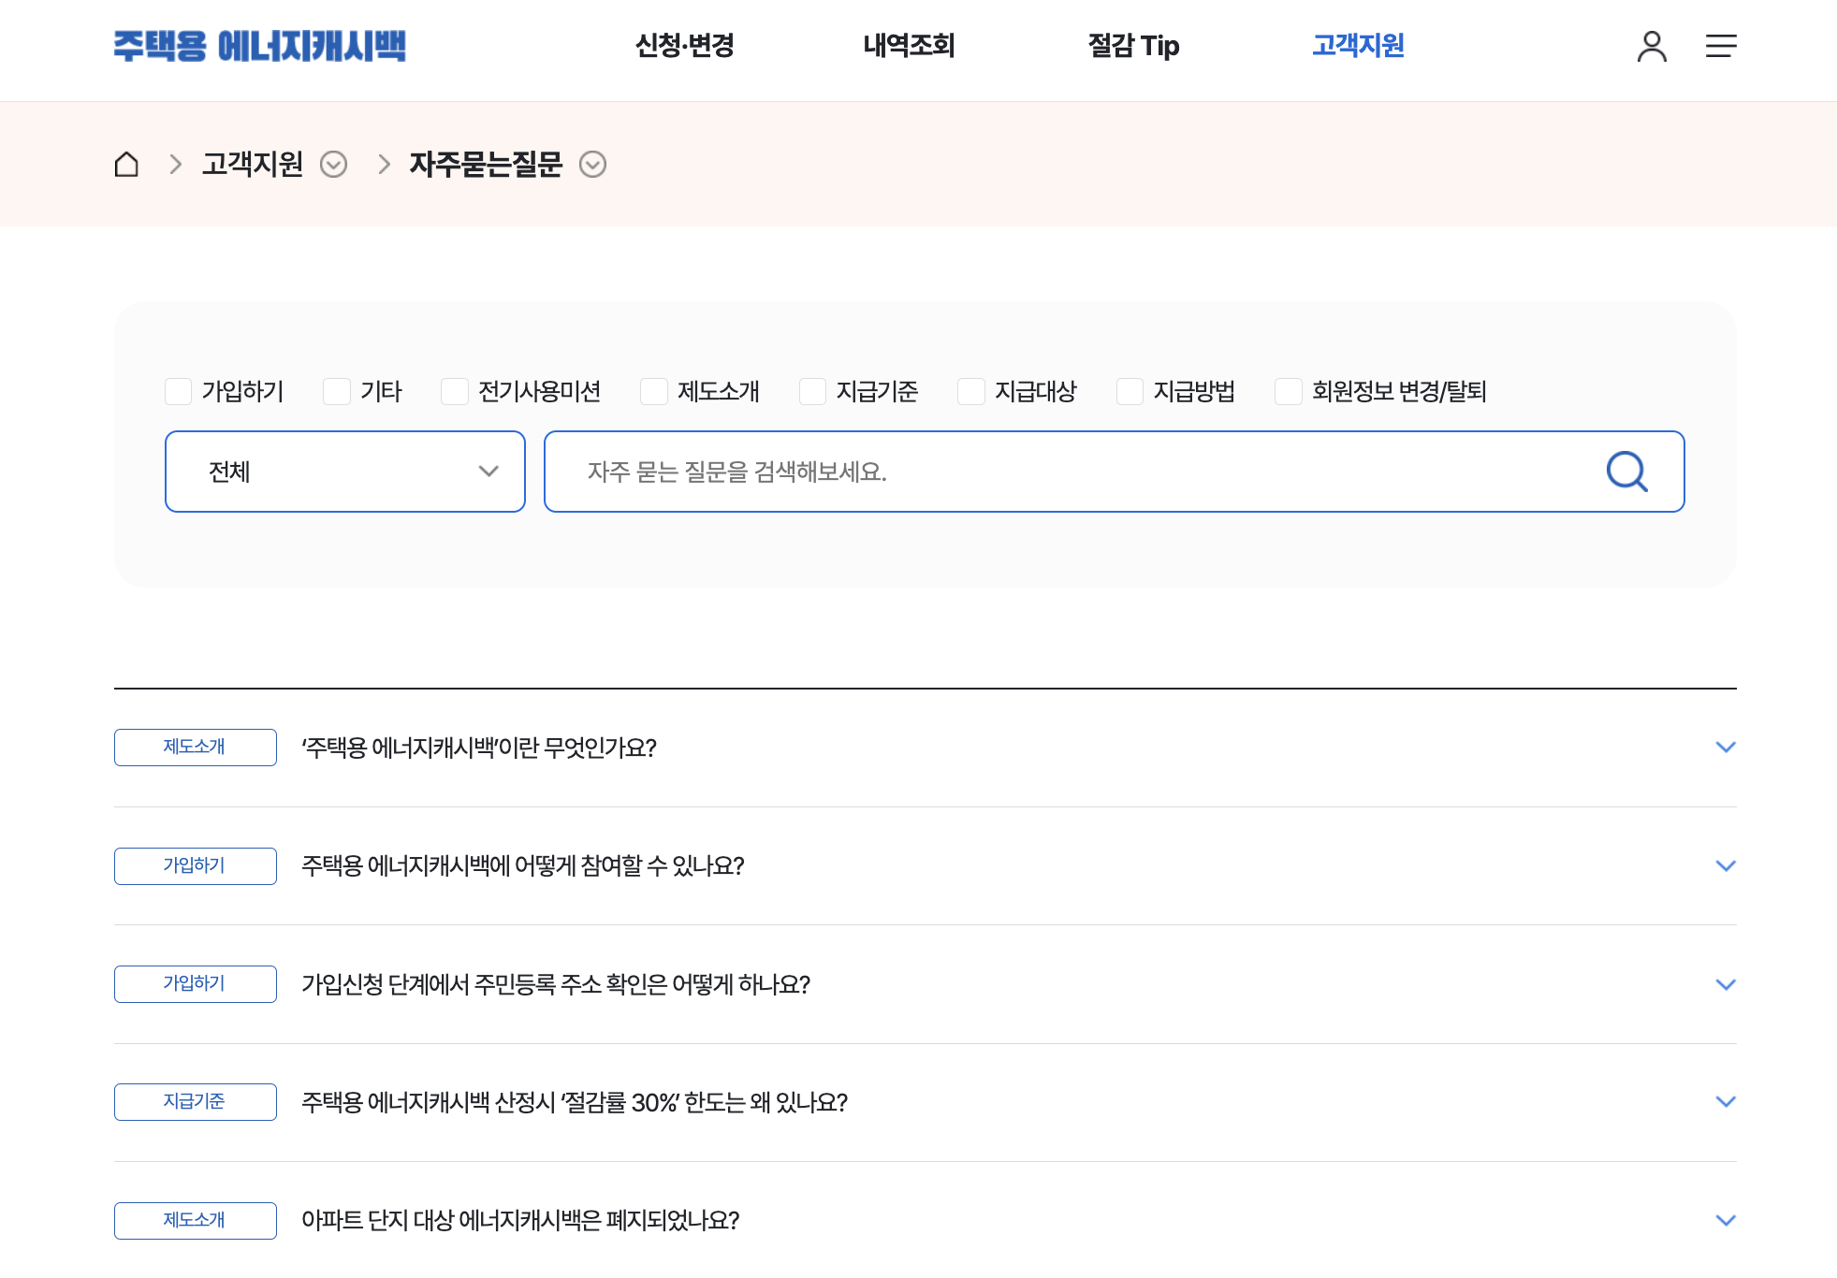Viewport: 1837px width, 1278px height.
Task: Open the search magnifier icon
Action: coord(1628,472)
